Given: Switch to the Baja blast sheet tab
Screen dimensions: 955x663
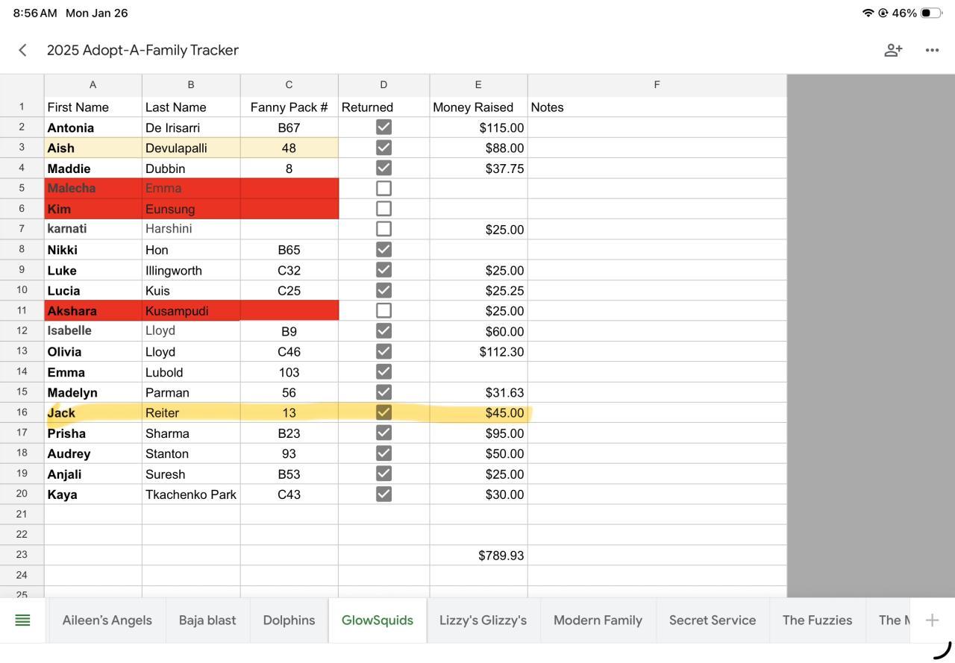Looking at the screenshot, I should coord(207,620).
